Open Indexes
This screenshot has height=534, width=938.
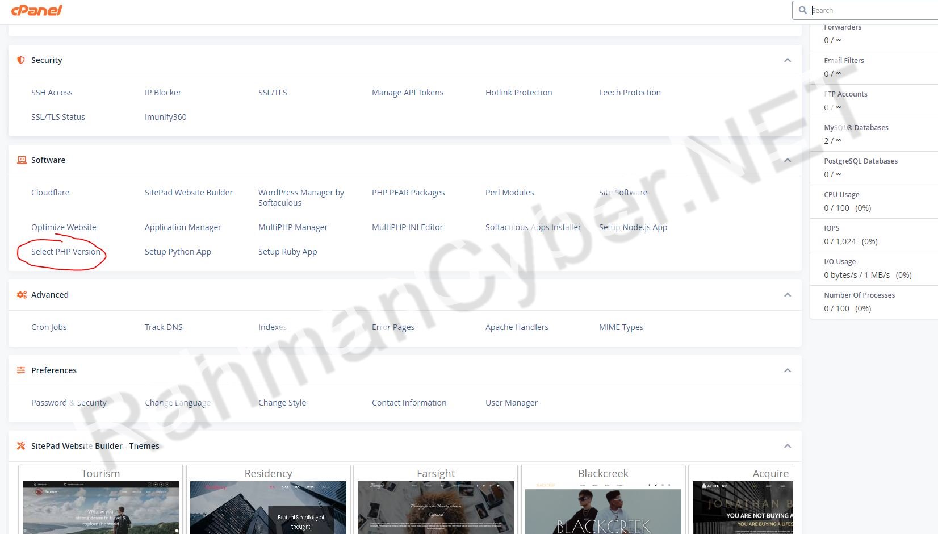click(273, 327)
